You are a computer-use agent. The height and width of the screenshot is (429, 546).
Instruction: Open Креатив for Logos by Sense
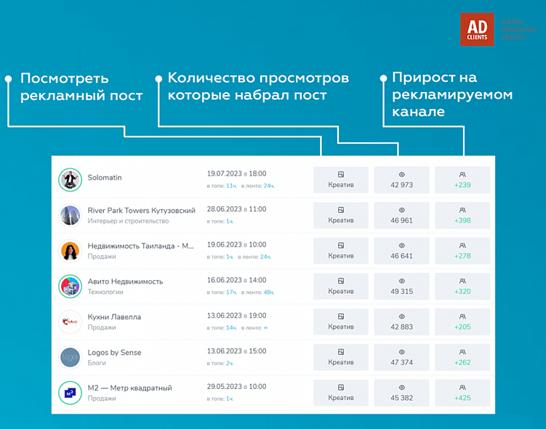coord(340,357)
